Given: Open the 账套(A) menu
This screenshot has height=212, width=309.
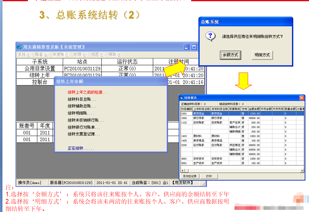Looking at the screenshot, I should point(42,54).
